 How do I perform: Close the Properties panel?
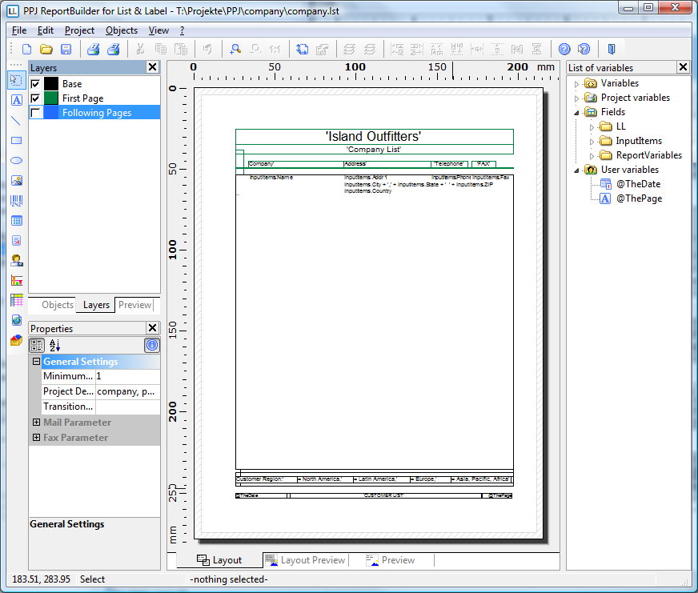point(152,328)
